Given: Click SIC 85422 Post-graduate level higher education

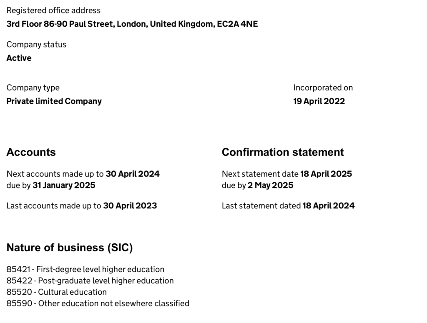Looking at the screenshot, I should point(90,281).
